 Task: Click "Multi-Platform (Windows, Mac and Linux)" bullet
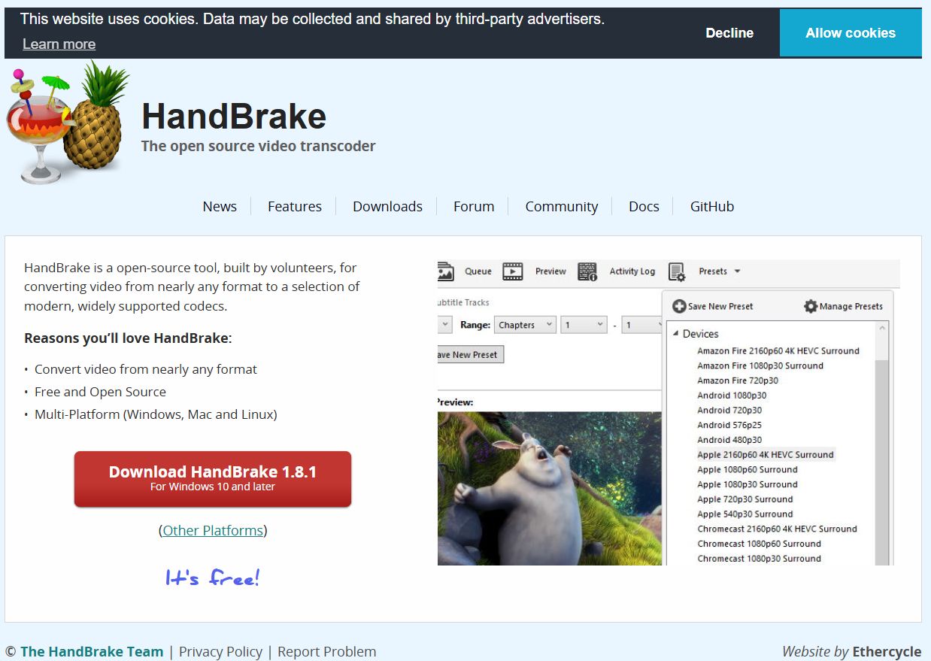coord(156,414)
